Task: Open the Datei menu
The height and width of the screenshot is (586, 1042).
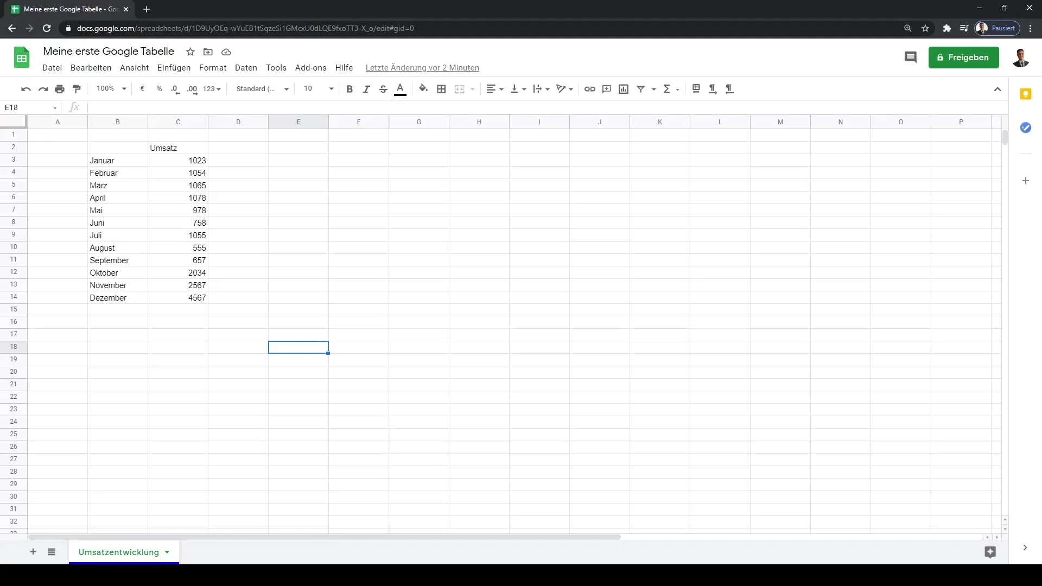Action: point(52,67)
